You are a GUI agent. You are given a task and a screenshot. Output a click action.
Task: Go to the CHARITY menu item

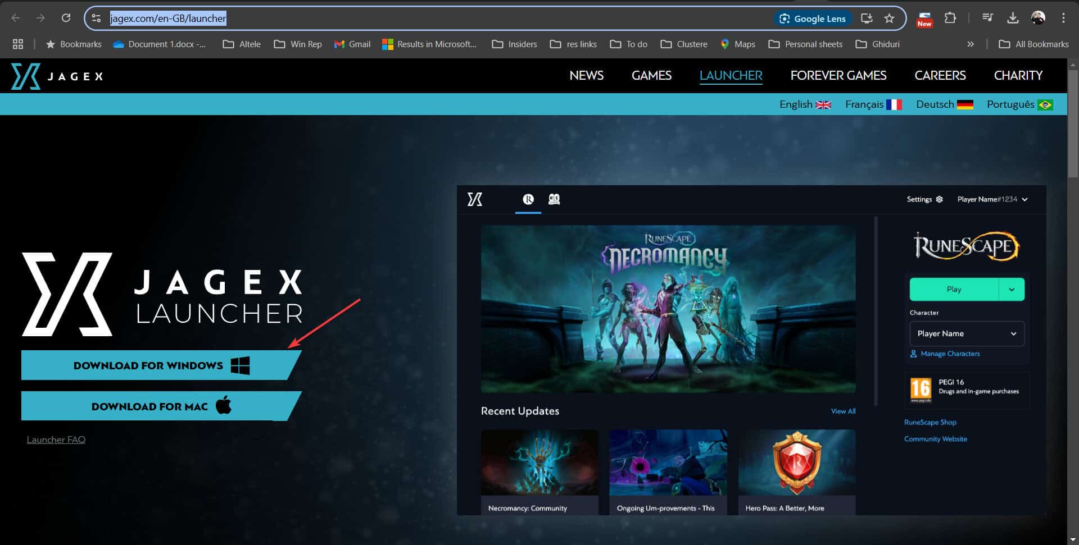[1018, 75]
